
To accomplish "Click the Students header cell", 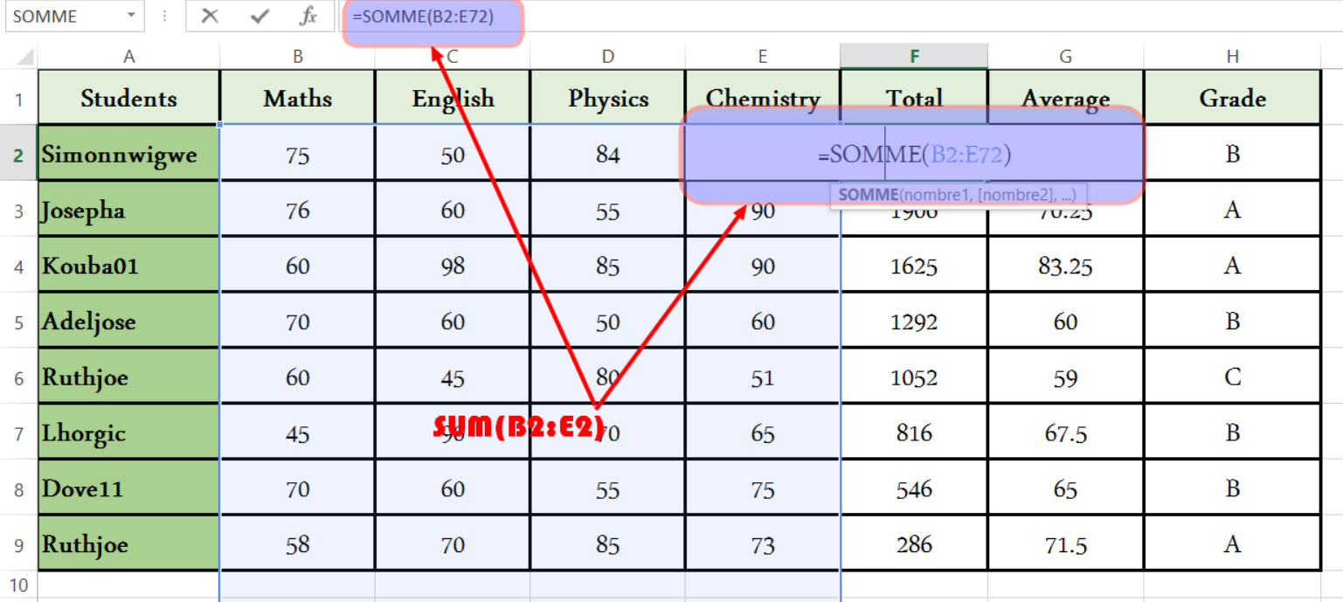I will point(128,98).
